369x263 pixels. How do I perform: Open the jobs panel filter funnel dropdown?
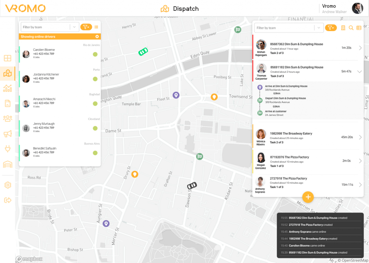pos(331,27)
